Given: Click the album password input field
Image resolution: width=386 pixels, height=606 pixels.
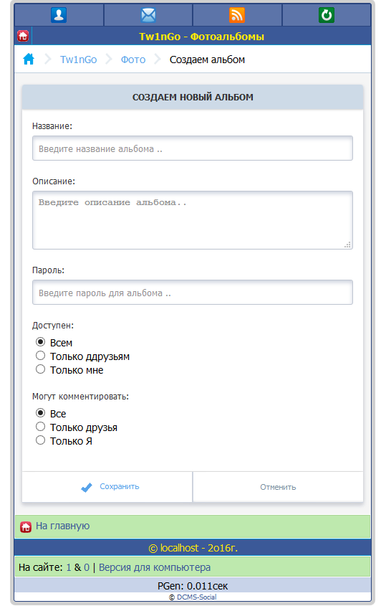Looking at the screenshot, I should coord(193,292).
